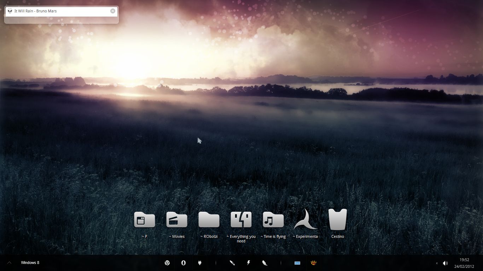The image size is (483, 271).
Task: Open the fox-head icon on the taskbar
Action: [200, 263]
